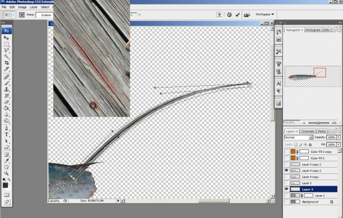Select the Blur tool
The image size is (343, 218).
[x=6, y=114]
